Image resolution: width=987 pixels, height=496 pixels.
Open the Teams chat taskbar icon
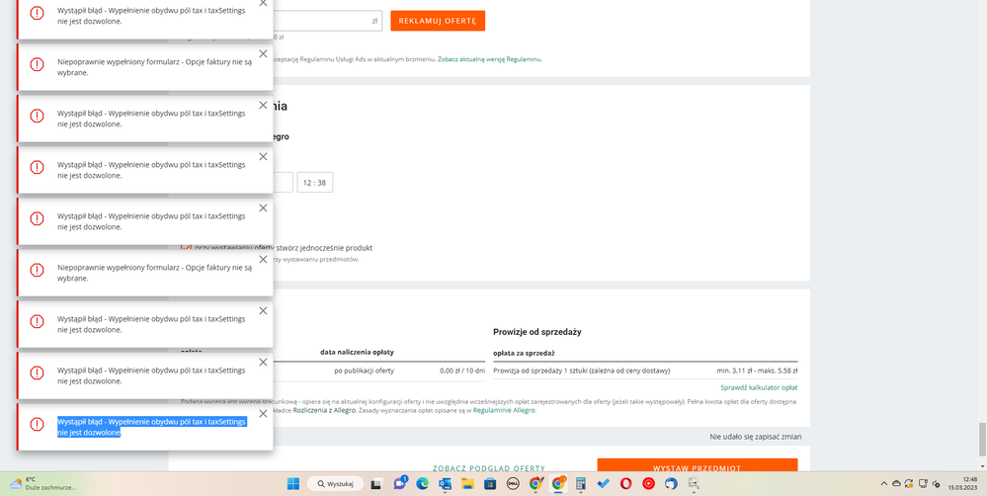point(399,484)
